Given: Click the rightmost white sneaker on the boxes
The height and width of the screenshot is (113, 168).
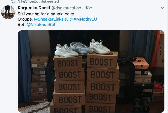Looking at the screenshot, I should pyautogui.click(x=100, y=47).
